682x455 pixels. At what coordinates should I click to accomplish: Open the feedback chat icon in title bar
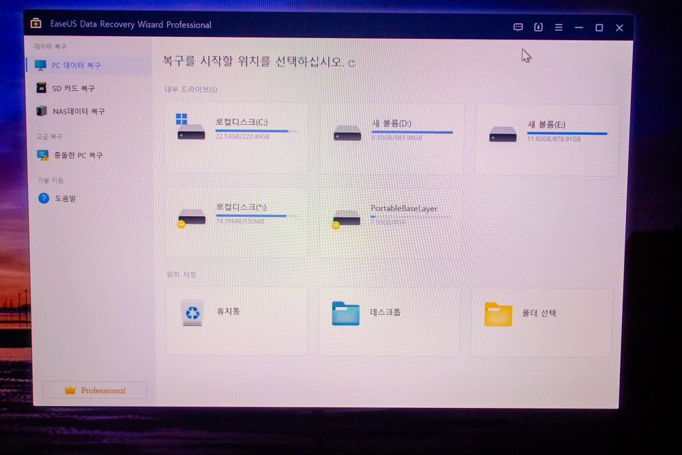point(518,27)
